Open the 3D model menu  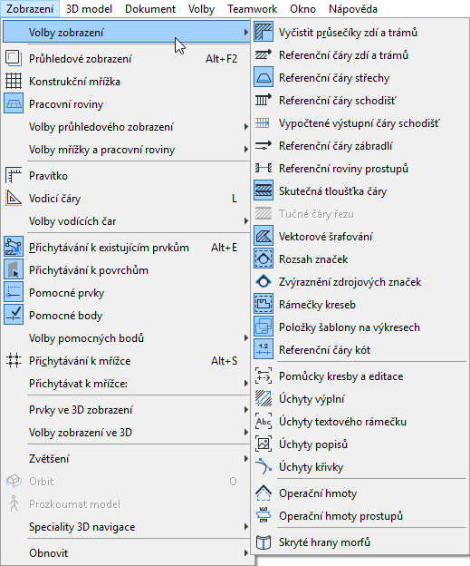pyautogui.click(x=89, y=9)
